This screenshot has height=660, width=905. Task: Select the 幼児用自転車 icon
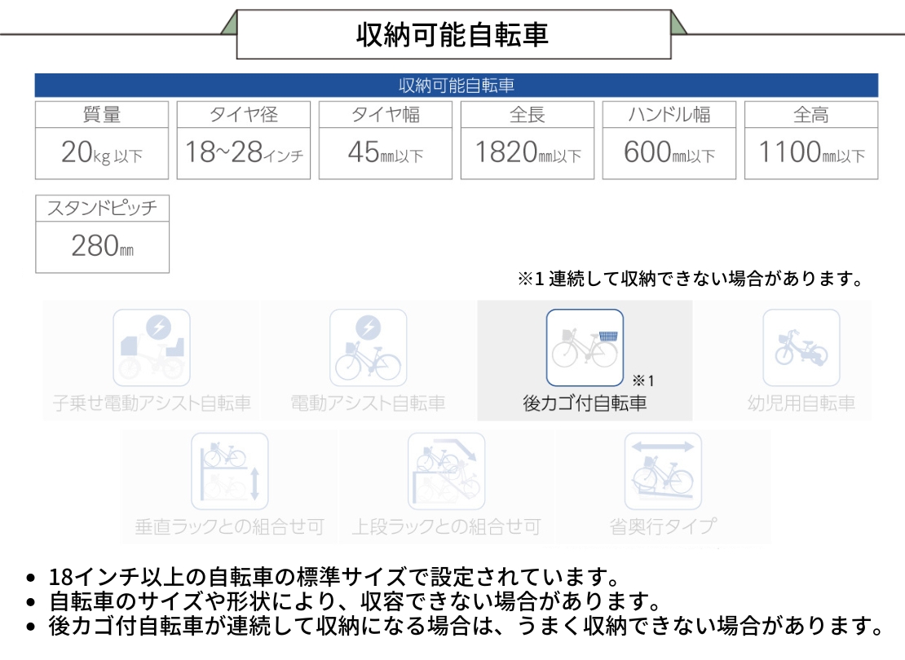pos(801,348)
